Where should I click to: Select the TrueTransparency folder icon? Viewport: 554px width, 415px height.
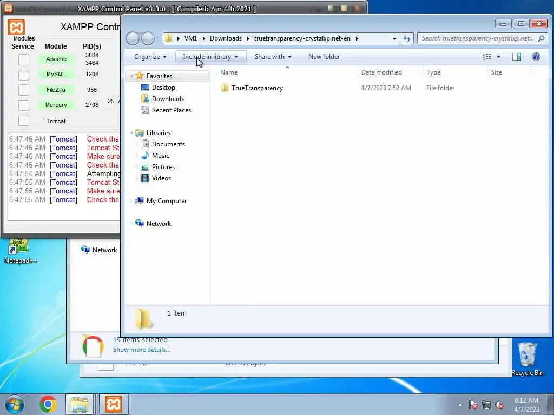225,88
